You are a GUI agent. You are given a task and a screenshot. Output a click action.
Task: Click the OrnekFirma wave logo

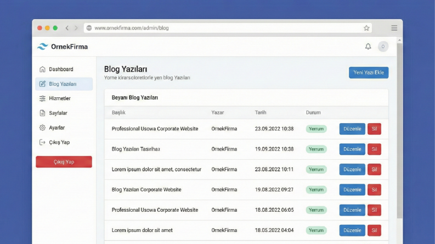point(43,47)
